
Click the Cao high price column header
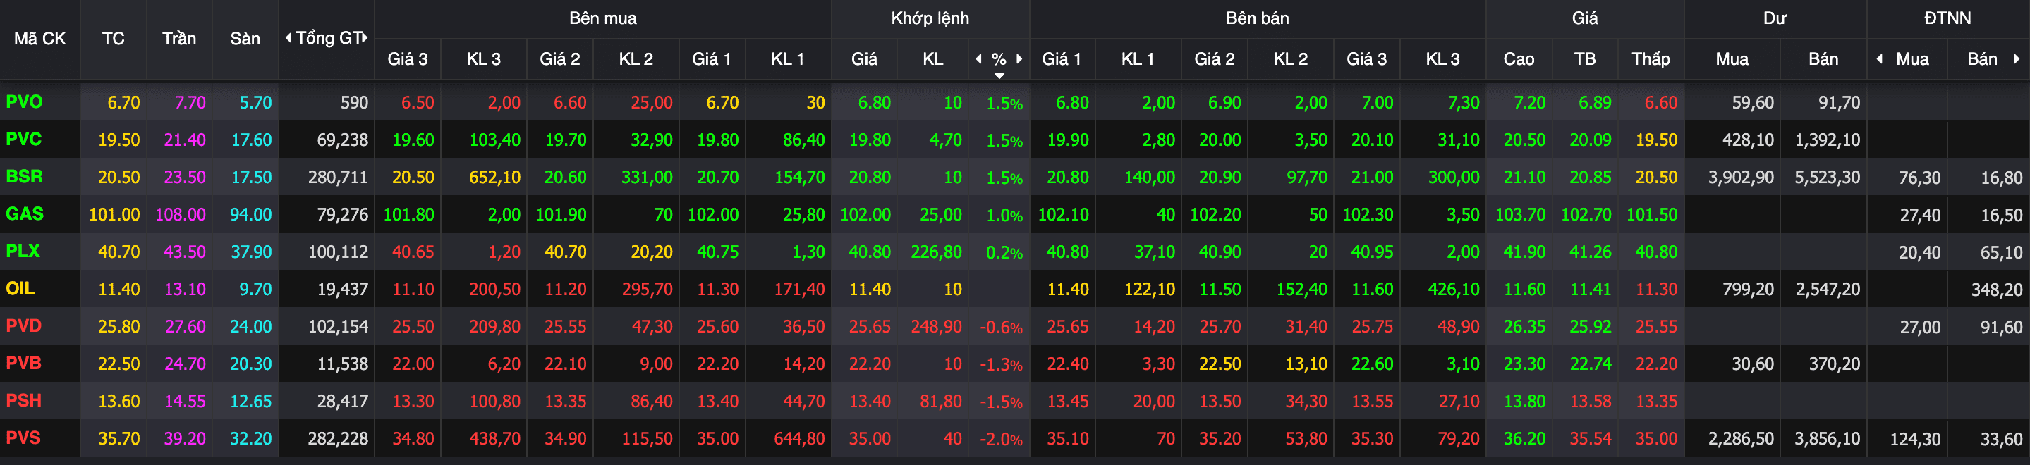click(1519, 59)
